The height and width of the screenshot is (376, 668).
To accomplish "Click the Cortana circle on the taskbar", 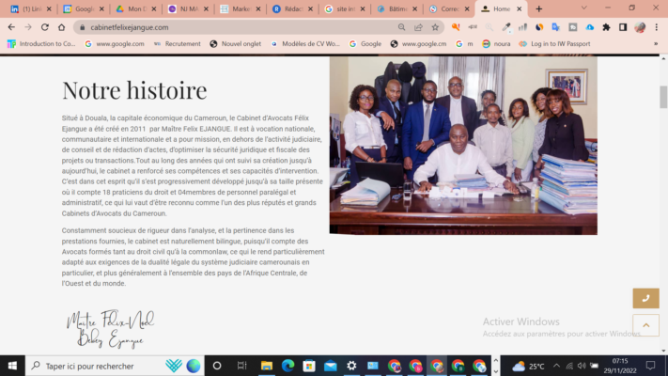I will point(217,366).
